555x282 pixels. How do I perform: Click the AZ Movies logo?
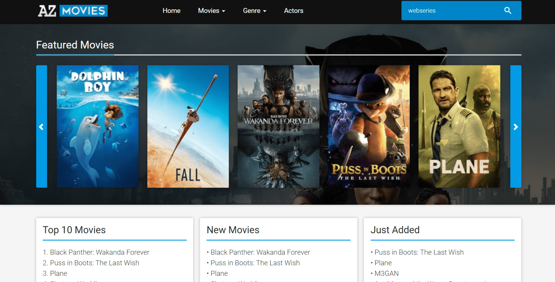(72, 10)
